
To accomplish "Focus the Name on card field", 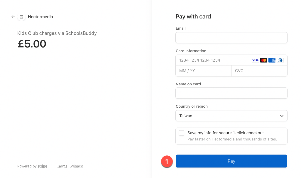I will pos(231,93).
